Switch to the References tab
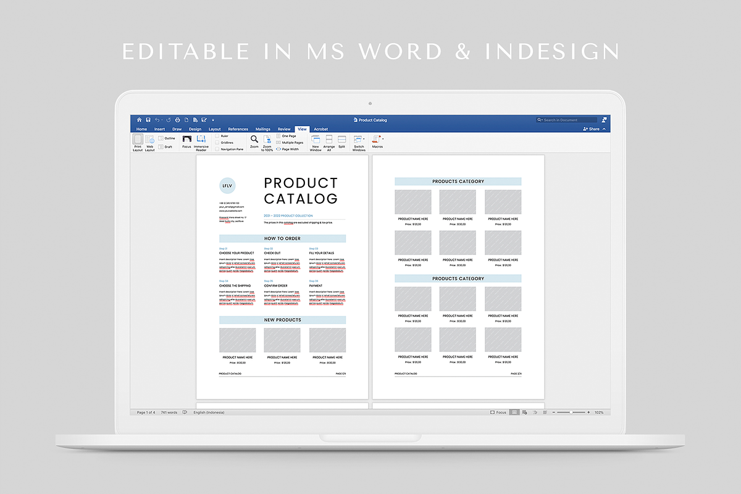The image size is (741, 494). point(238,129)
